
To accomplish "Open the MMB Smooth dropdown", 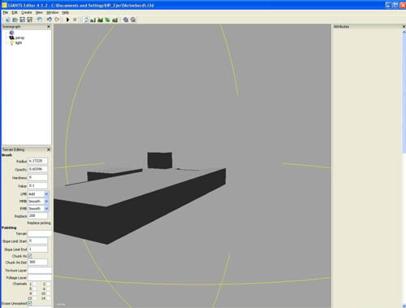I will click(x=46, y=202).
